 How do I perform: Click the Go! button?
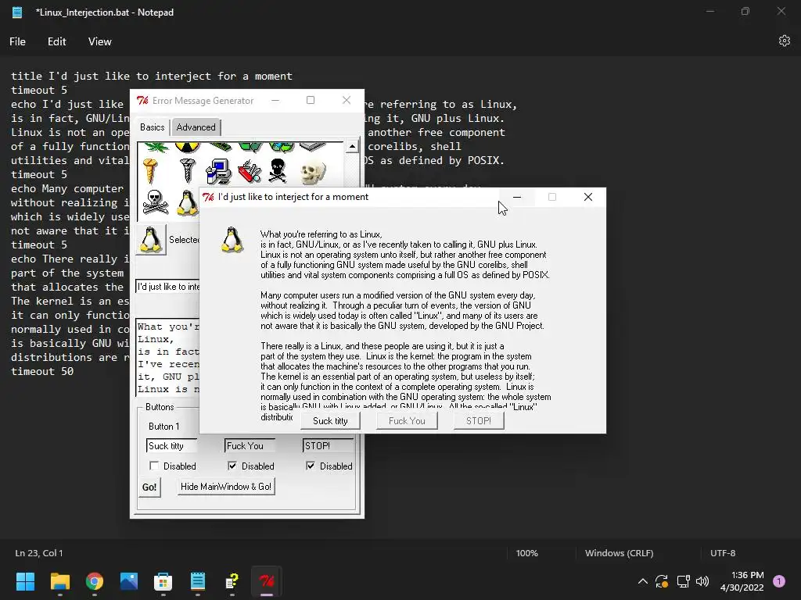pos(149,487)
